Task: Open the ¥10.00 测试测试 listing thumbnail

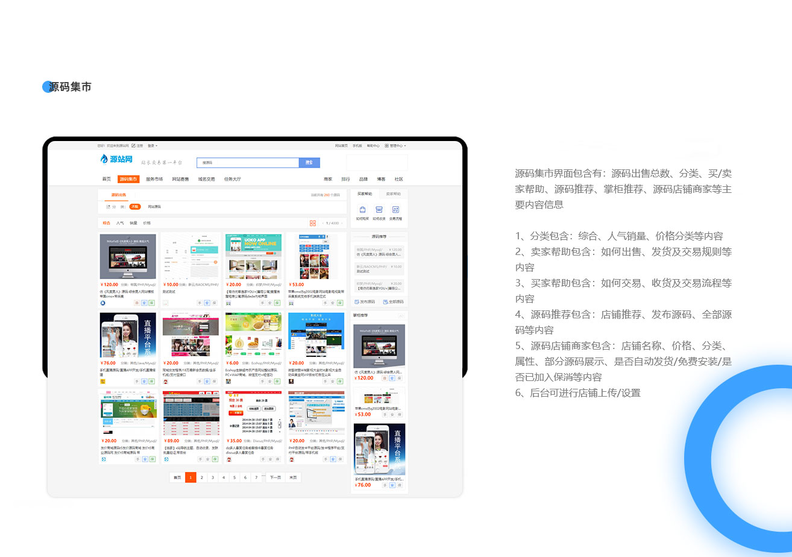Action: 190,256
